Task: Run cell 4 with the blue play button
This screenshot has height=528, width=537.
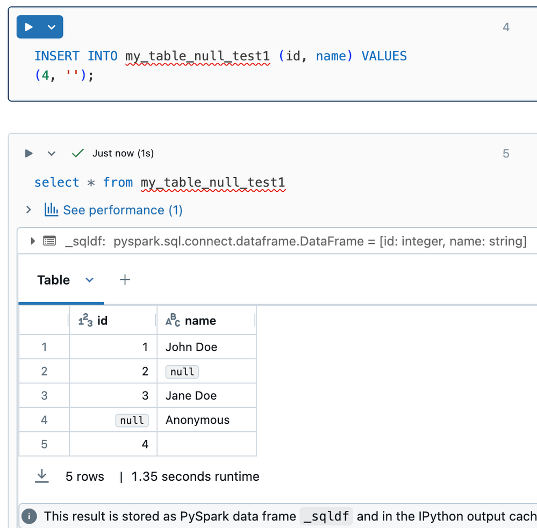Action: tap(29, 27)
